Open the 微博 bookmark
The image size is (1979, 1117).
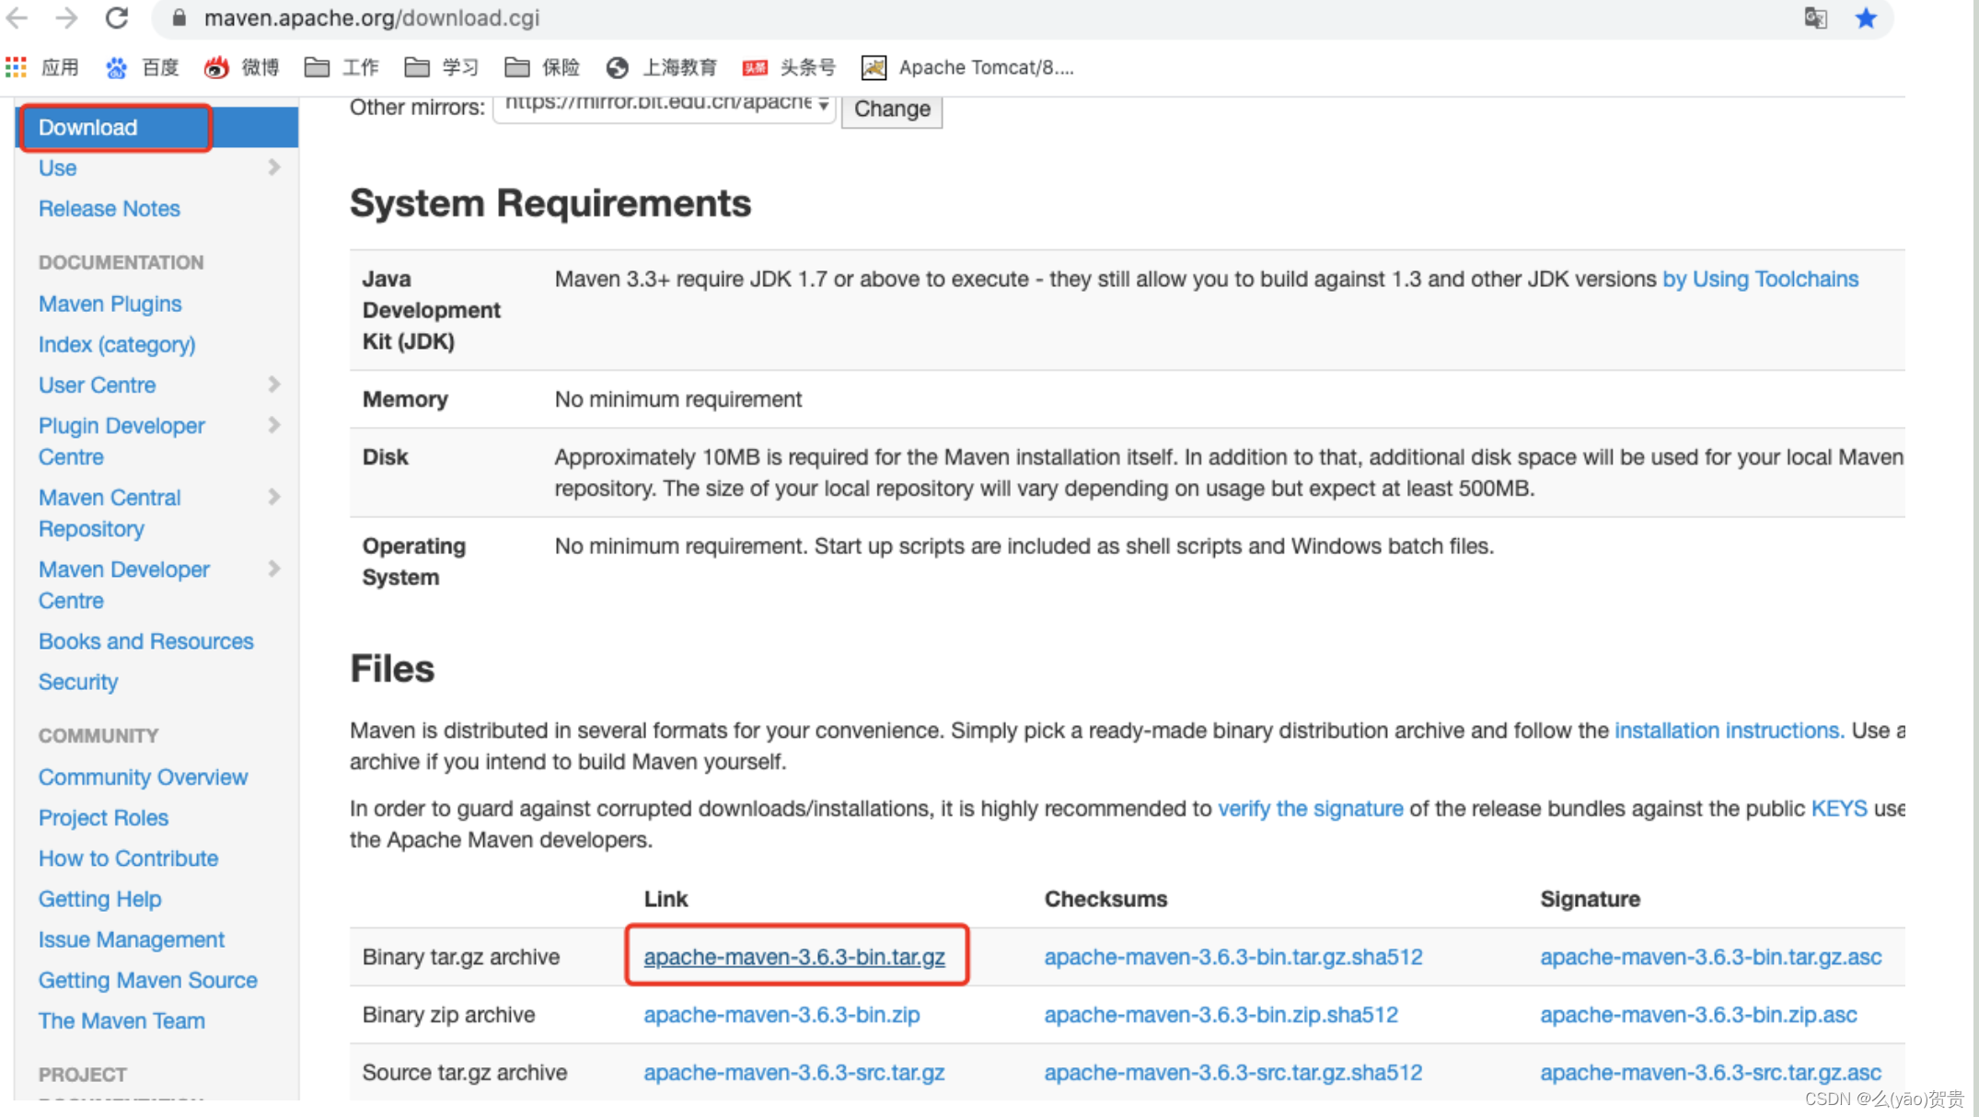242,67
